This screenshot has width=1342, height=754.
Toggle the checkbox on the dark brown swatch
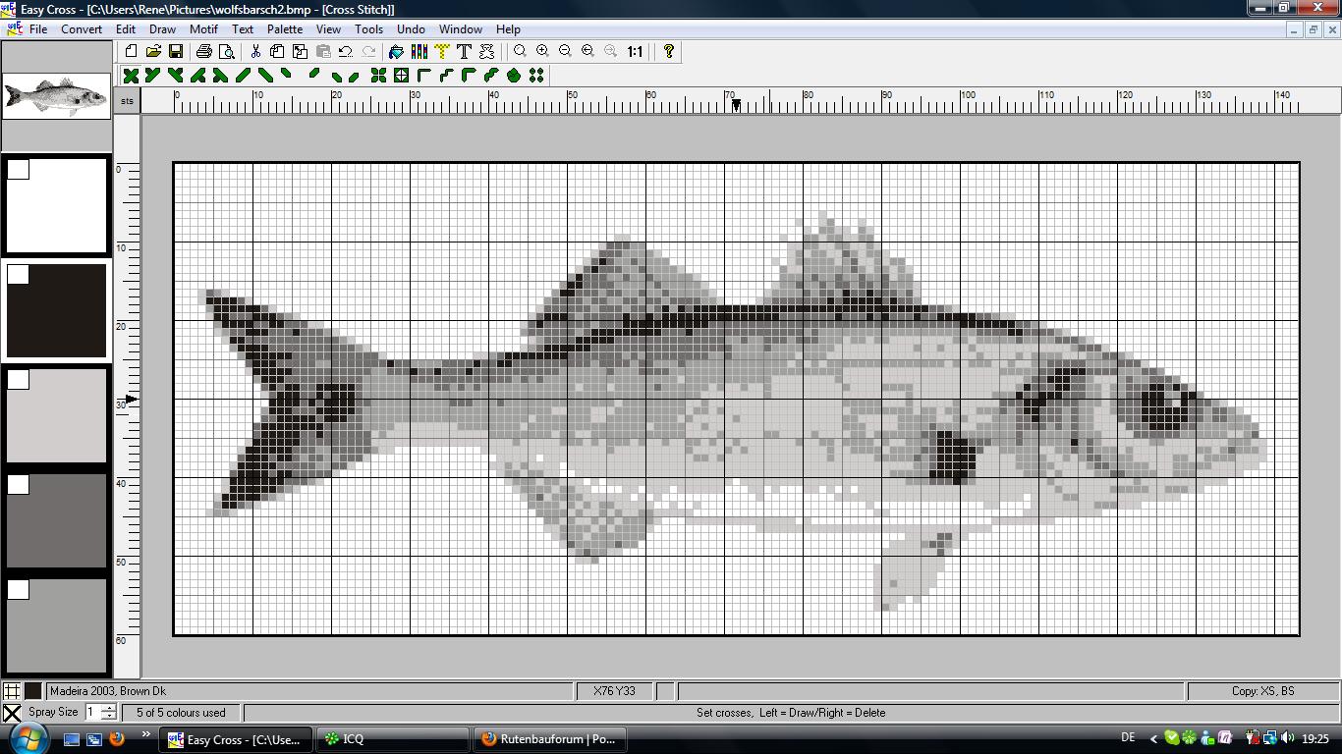[x=19, y=275]
